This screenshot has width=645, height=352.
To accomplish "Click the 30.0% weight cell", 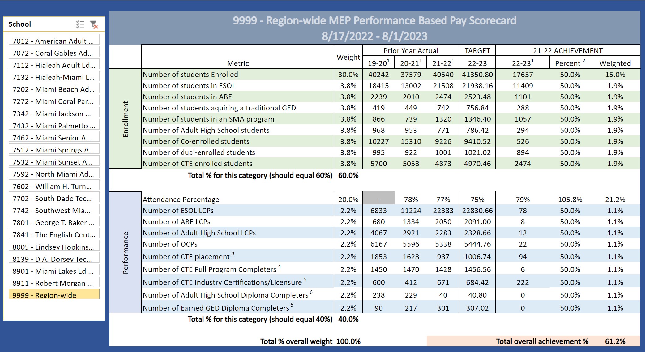I will 348,75.
